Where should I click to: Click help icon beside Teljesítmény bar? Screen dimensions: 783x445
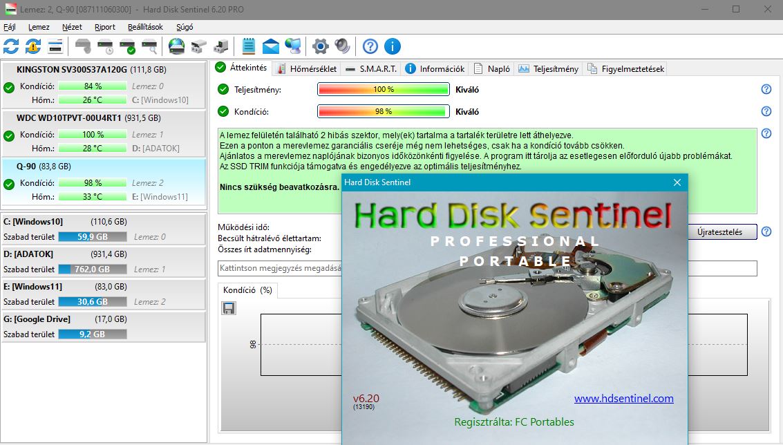766,89
